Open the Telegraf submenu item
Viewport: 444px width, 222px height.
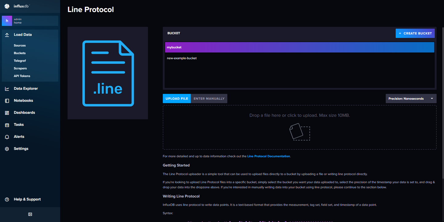tap(20, 61)
